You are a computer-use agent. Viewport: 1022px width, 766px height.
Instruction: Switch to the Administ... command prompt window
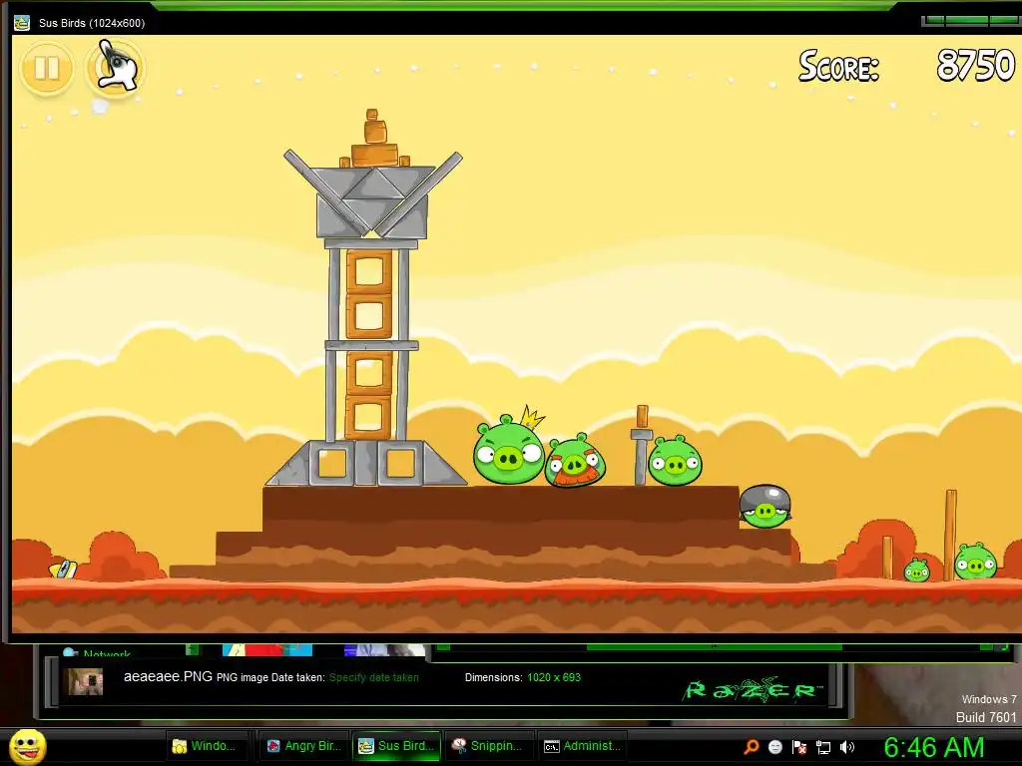(x=583, y=746)
